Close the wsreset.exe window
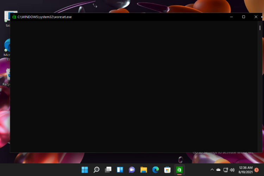 (256, 17)
